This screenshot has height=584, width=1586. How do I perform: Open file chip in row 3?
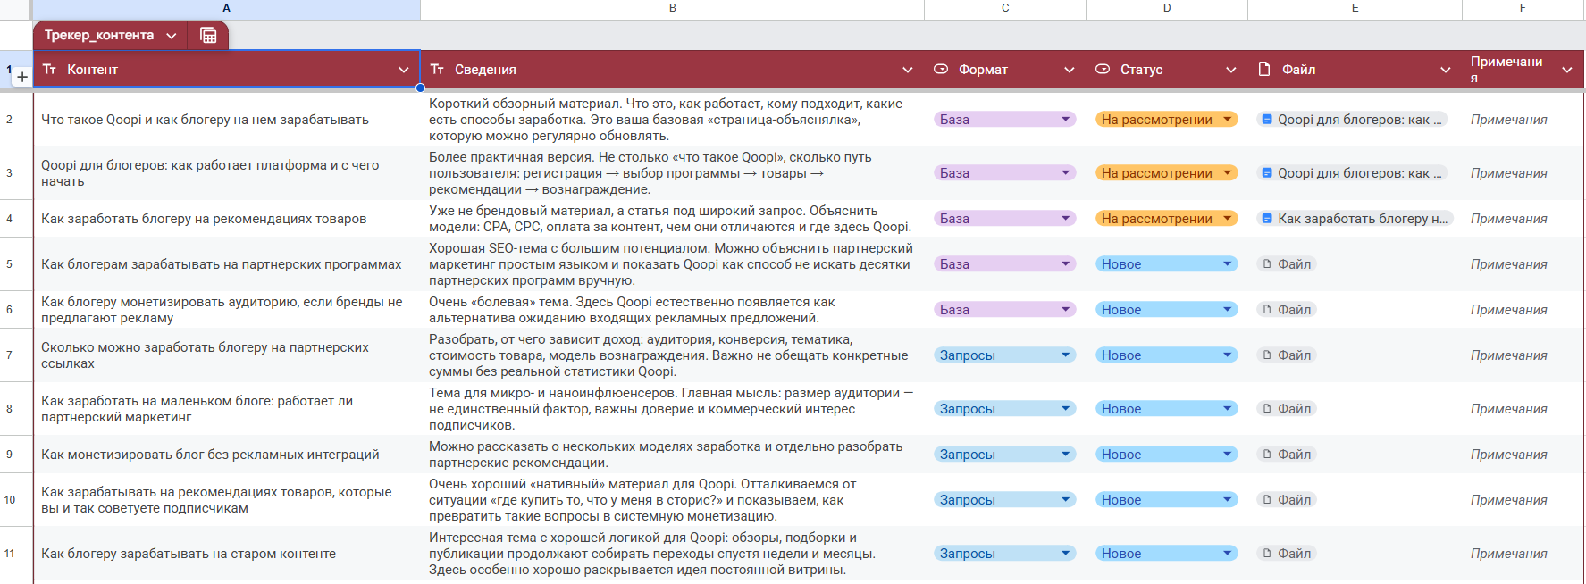pyautogui.click(x=1353, y=173)
